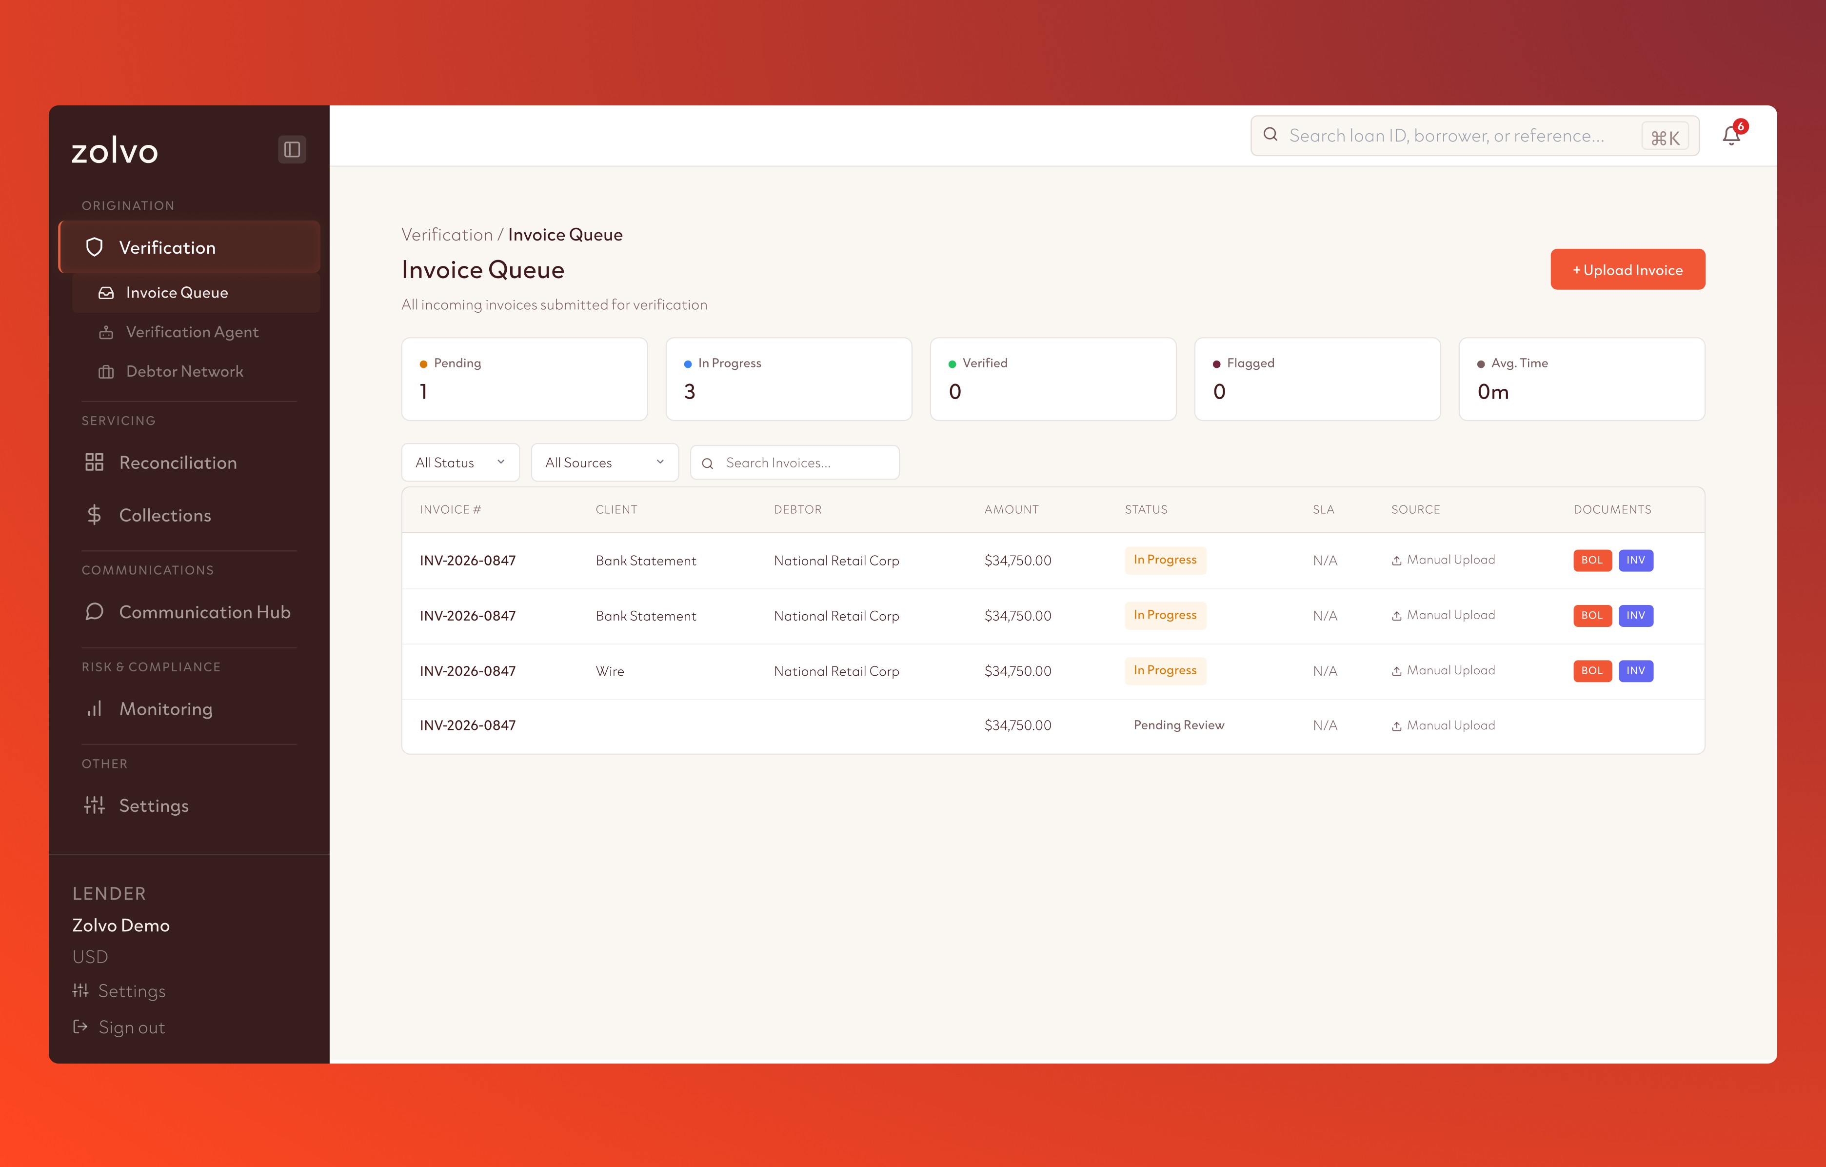Click the SLA column header
The height and width of the screenshot is (1167, 1826).
tap(1323, 510)
